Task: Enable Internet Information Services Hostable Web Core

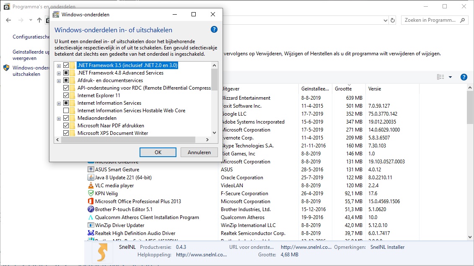Action: coord(66,111)
